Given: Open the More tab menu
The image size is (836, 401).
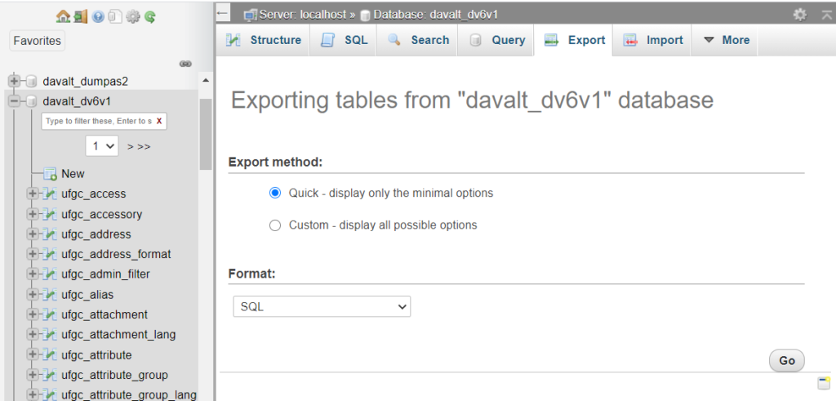Looking at the screenshot, I should pyautogui.click(x=725, y=40).
